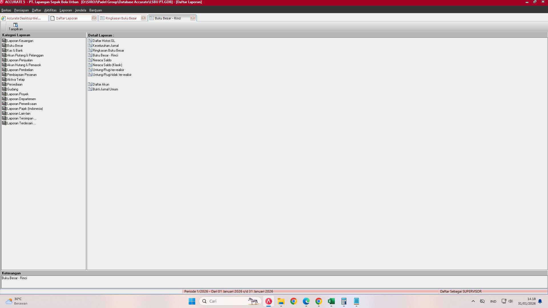
Task: Open the volume control in the system tray
Action: coord(511,301)
